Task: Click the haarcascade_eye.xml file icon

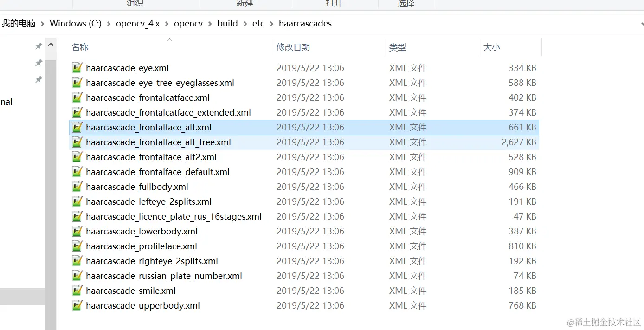Action: [77, 68]
